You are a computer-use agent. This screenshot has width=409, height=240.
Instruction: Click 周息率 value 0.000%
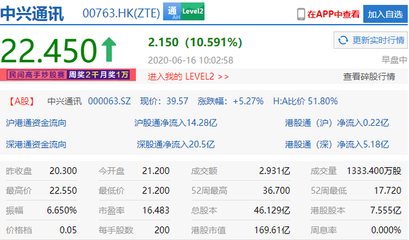point(386,230)
